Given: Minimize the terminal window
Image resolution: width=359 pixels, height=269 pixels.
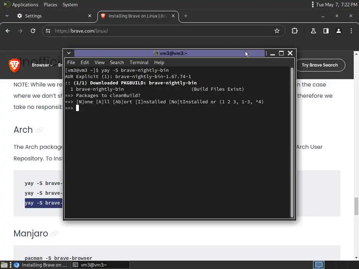Looking at the screenshot, I should [x=272, y=53].
